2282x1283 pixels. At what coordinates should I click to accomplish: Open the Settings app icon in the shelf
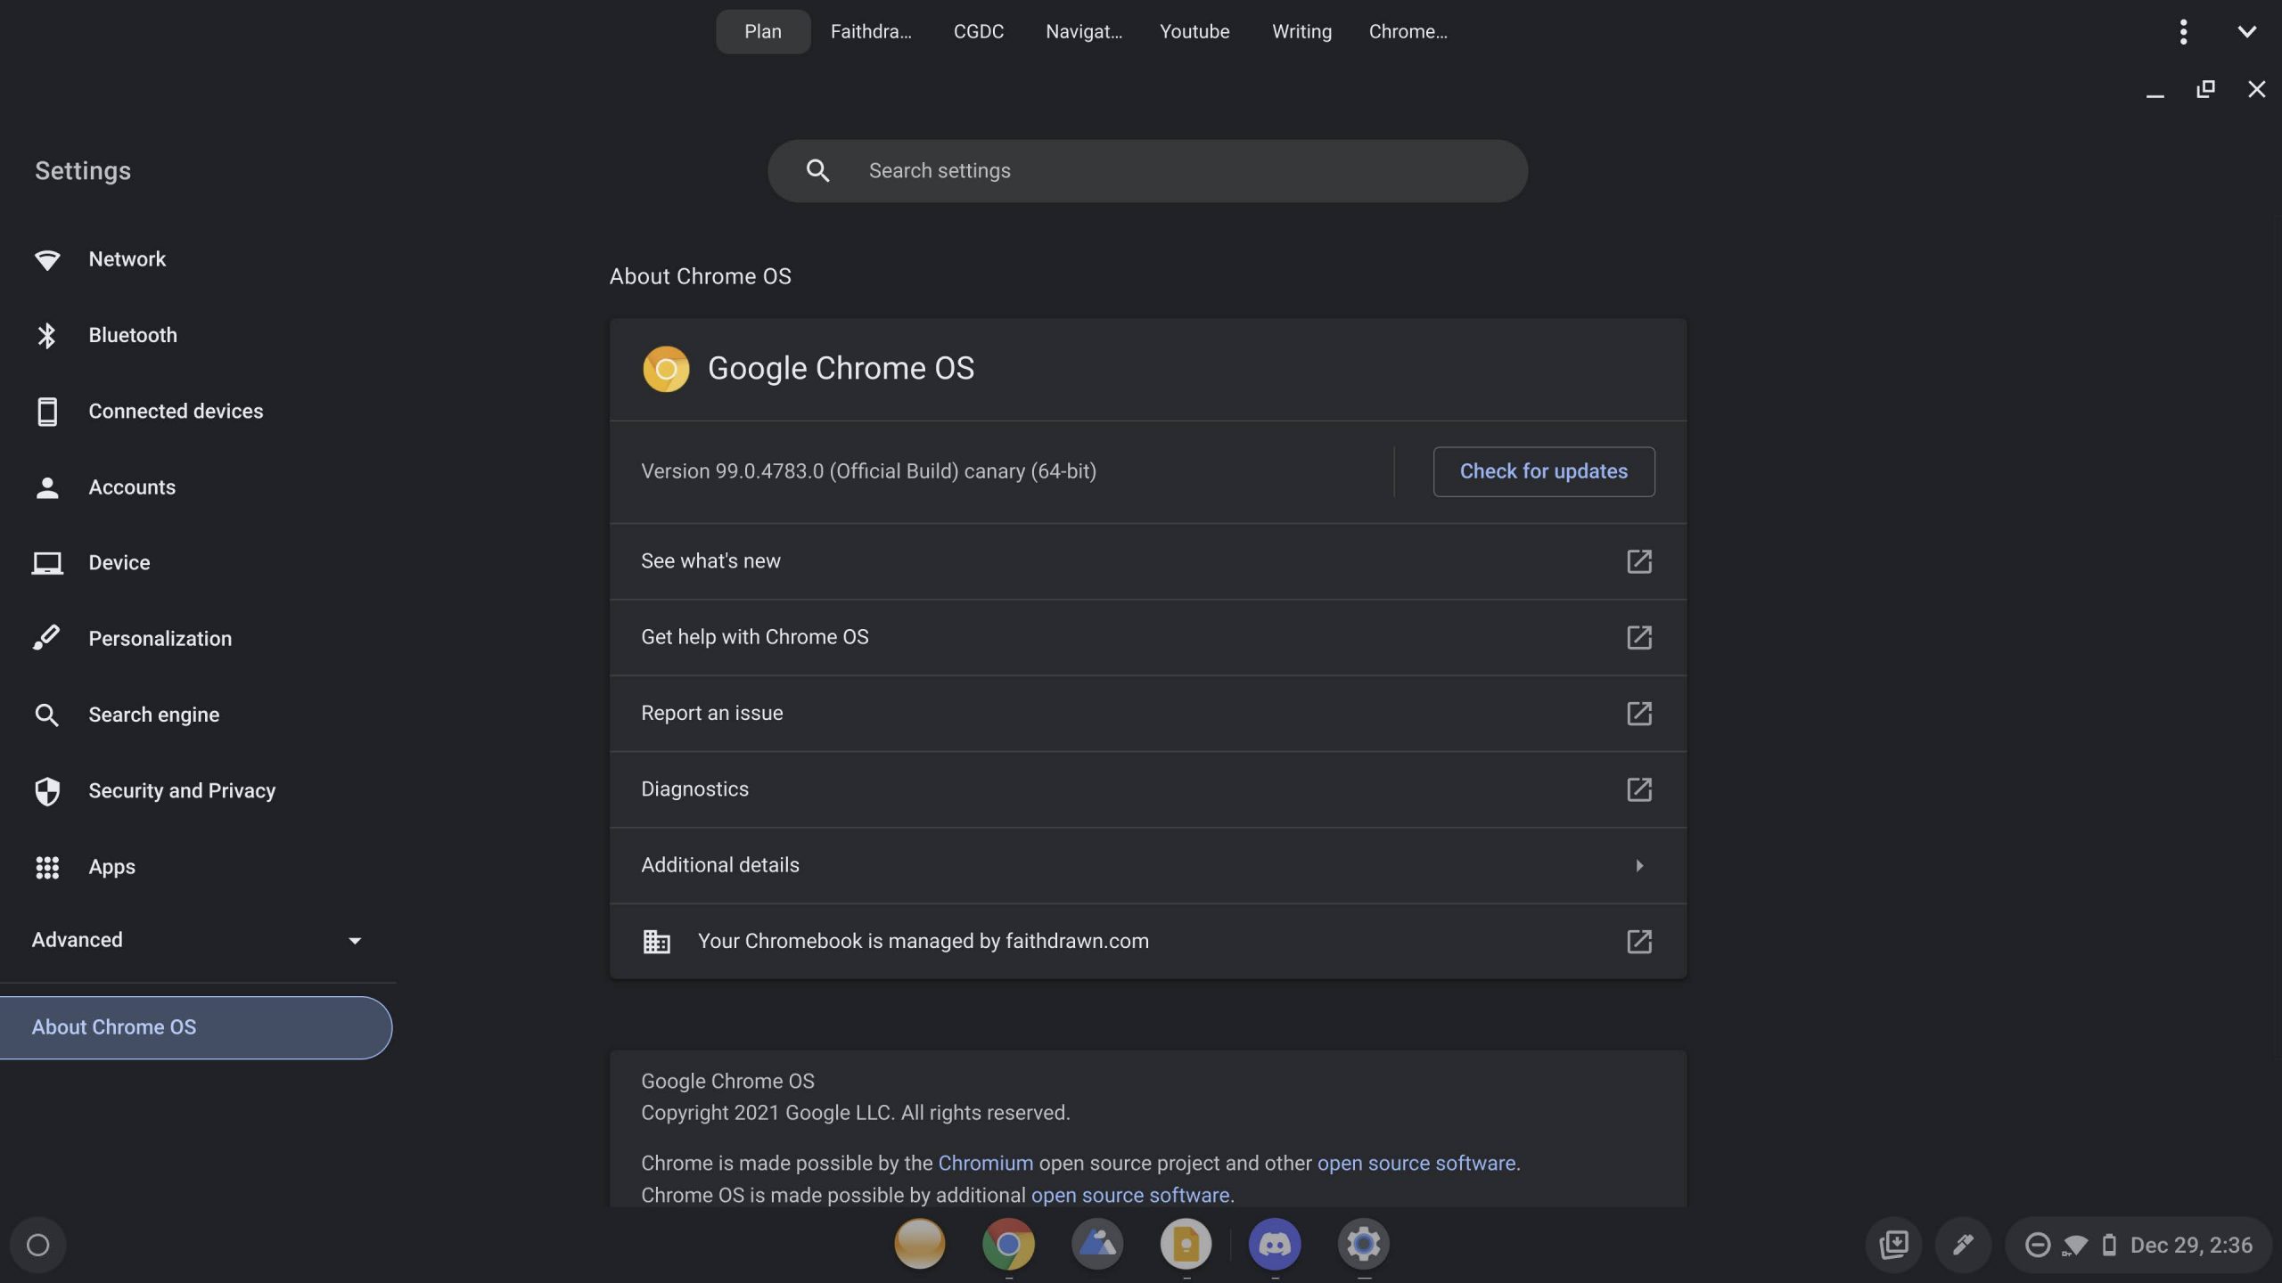tap(1364, 1244)
